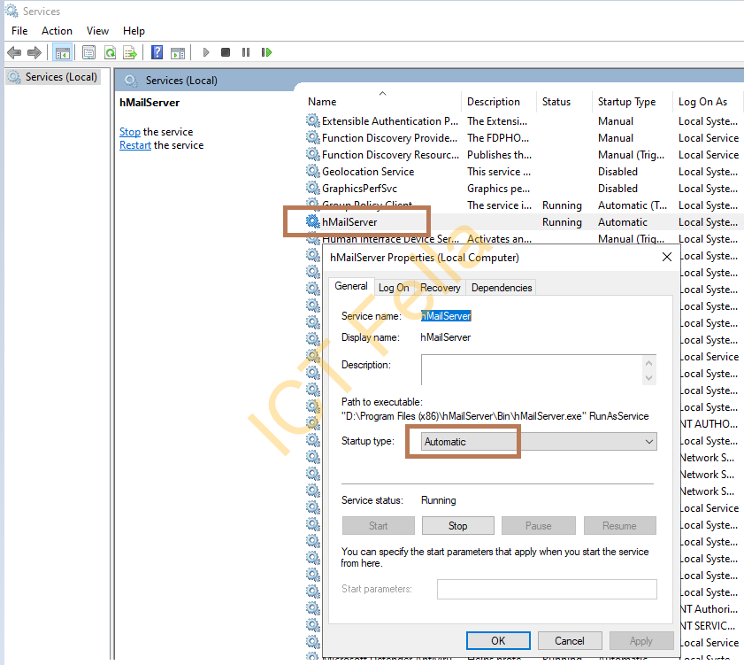Close the hMailServer Properties dialog with the X
Viewport: 744px width, 665px height.
[x=667, y=257]
